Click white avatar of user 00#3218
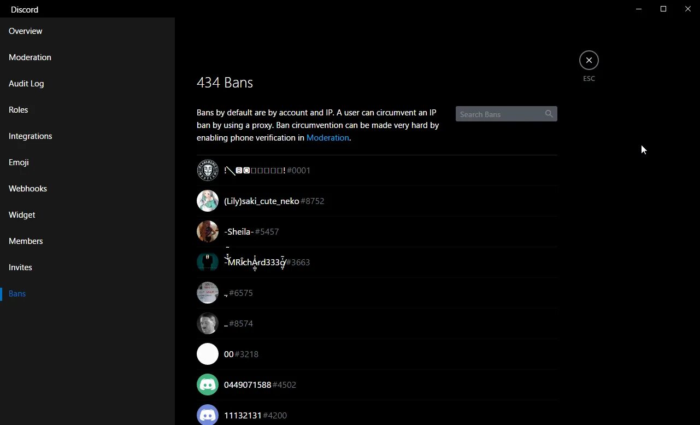The height and width of the screenshot is (425, 700). (x=208, y=354)
